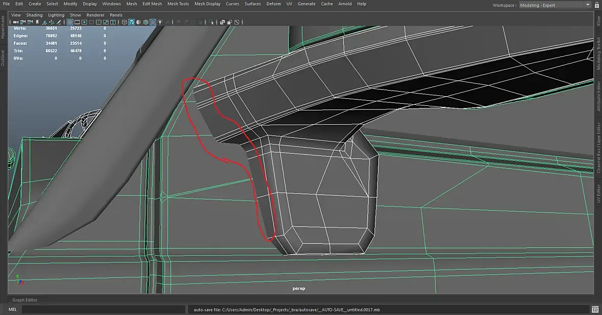Screen dimensions: 602x315
Task: Open the Workspace dropdown menu
Action: pos(554,5)
